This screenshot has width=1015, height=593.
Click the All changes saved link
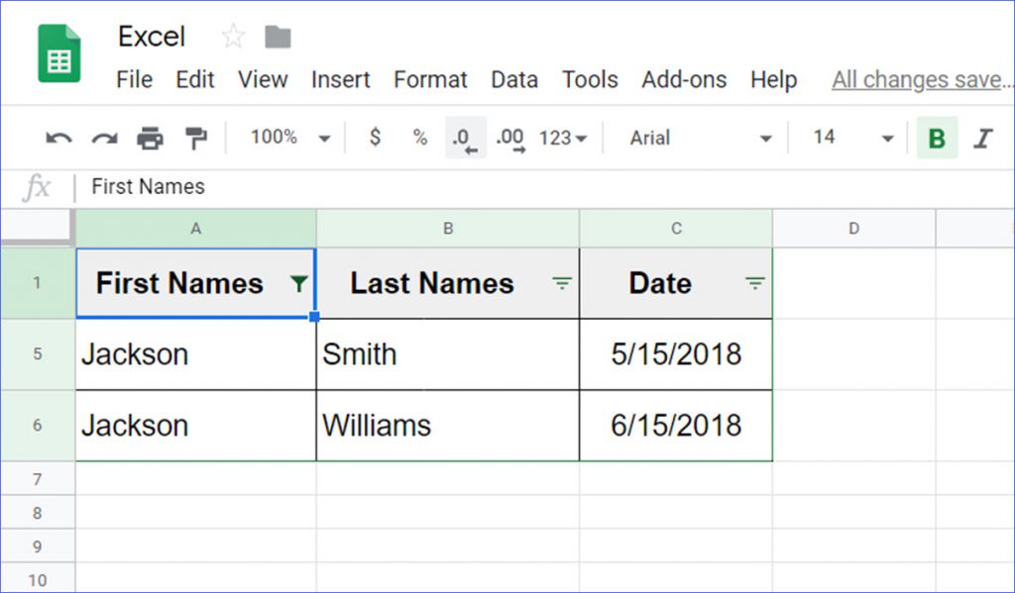click(918, 80)
